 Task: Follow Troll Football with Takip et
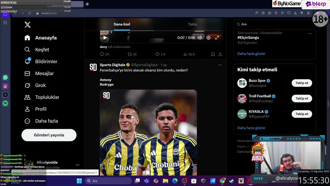[302, 98]
